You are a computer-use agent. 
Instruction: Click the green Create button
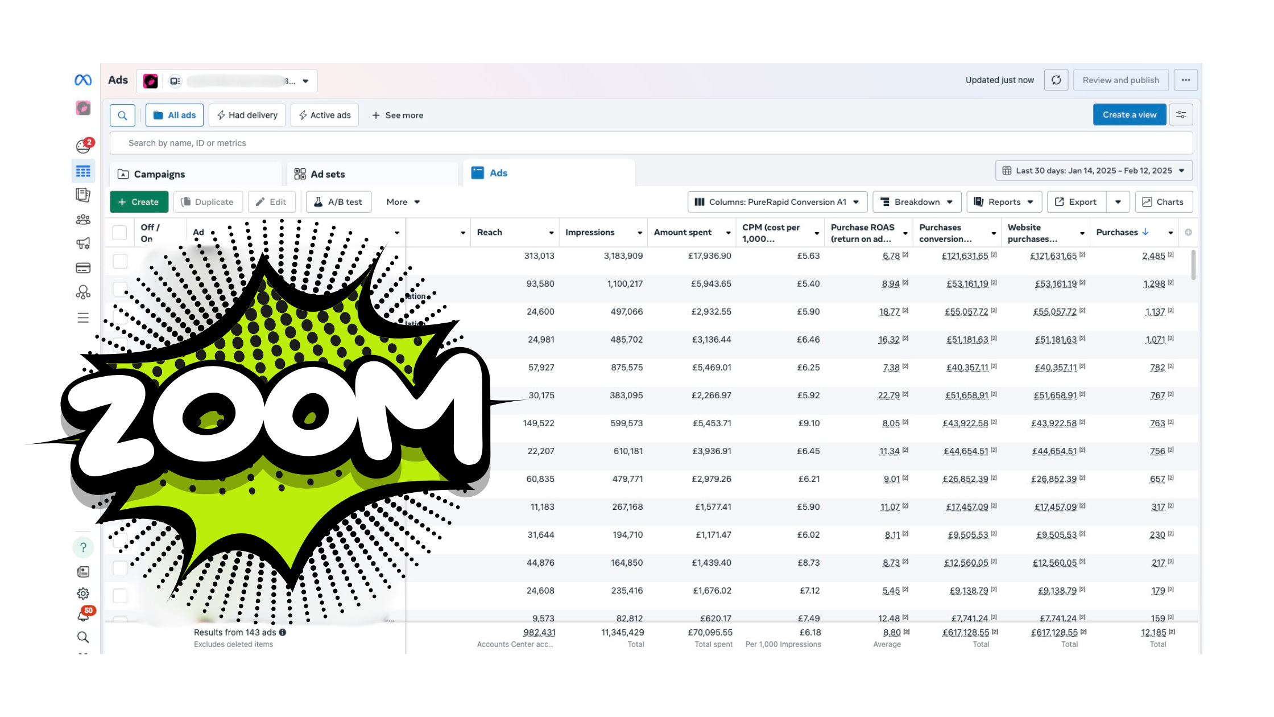139,202
